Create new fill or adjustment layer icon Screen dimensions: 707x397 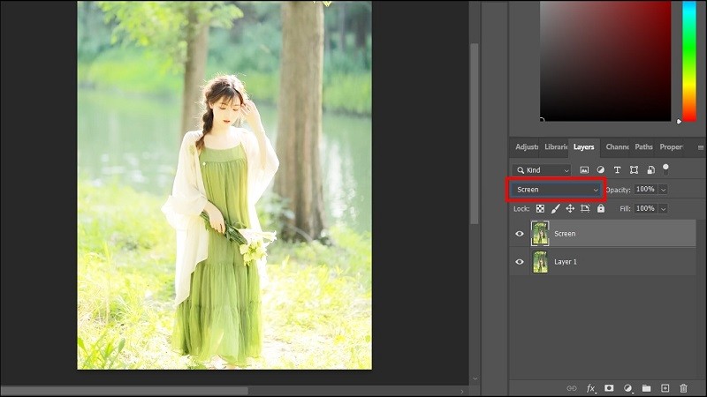point(627,388)
